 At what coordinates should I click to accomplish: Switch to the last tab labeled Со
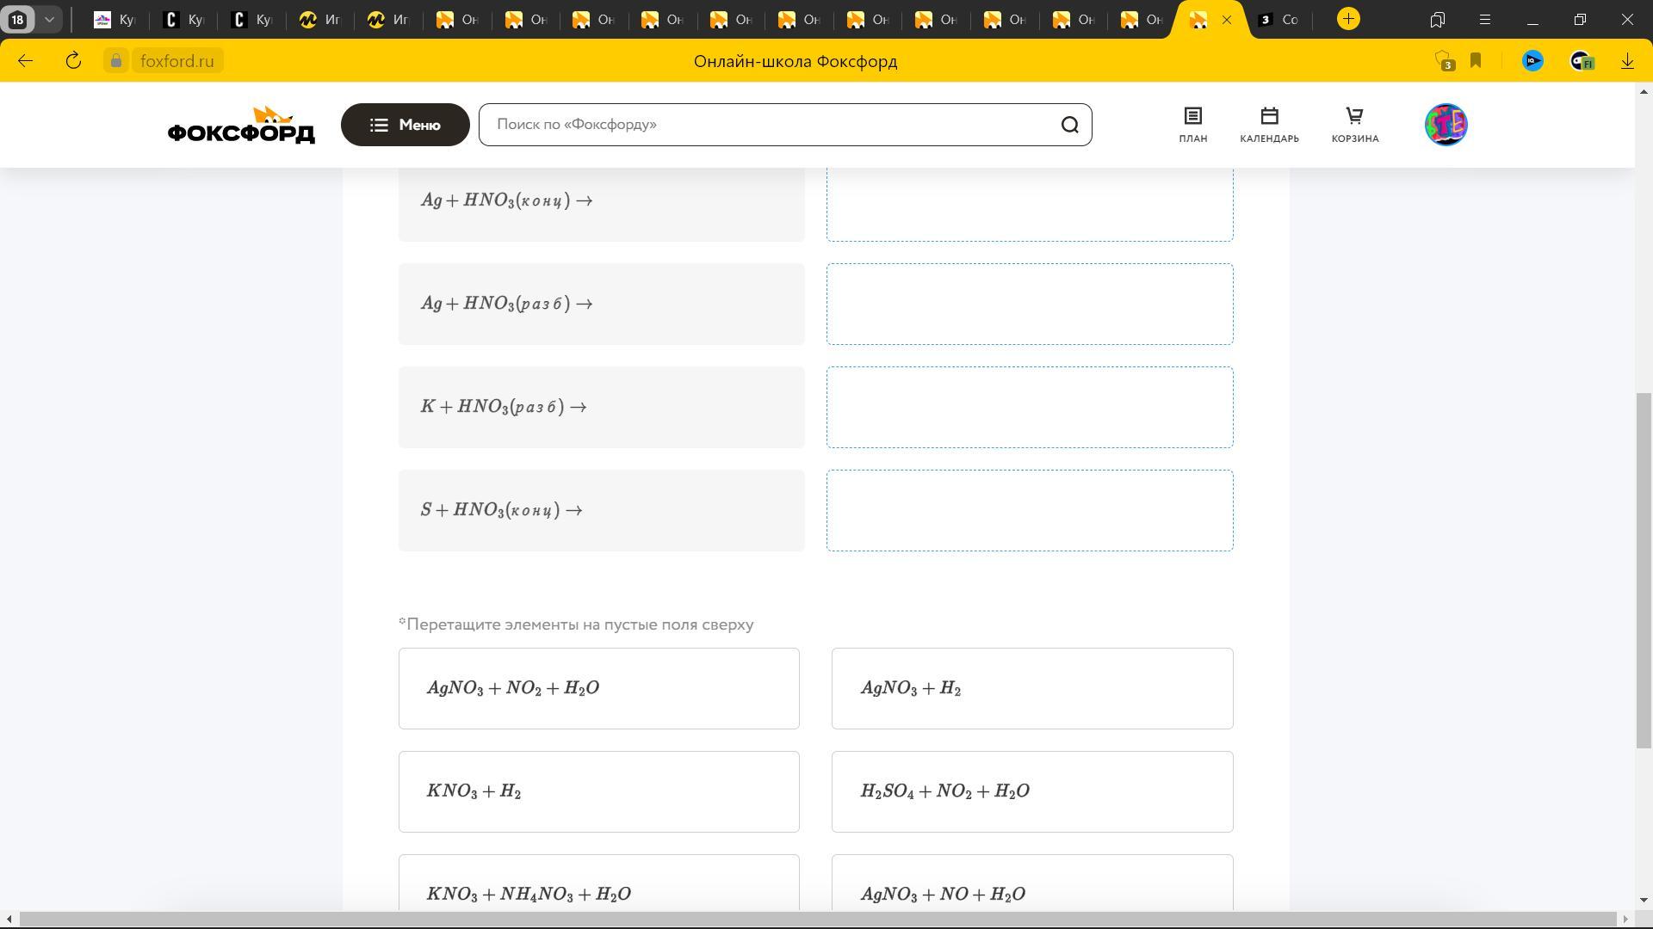tap(1278, 20)
